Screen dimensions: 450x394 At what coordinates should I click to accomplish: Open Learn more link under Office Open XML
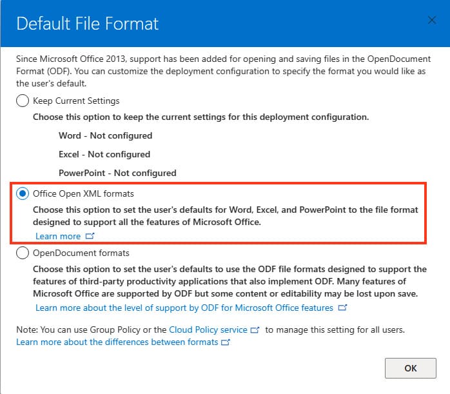58,237
